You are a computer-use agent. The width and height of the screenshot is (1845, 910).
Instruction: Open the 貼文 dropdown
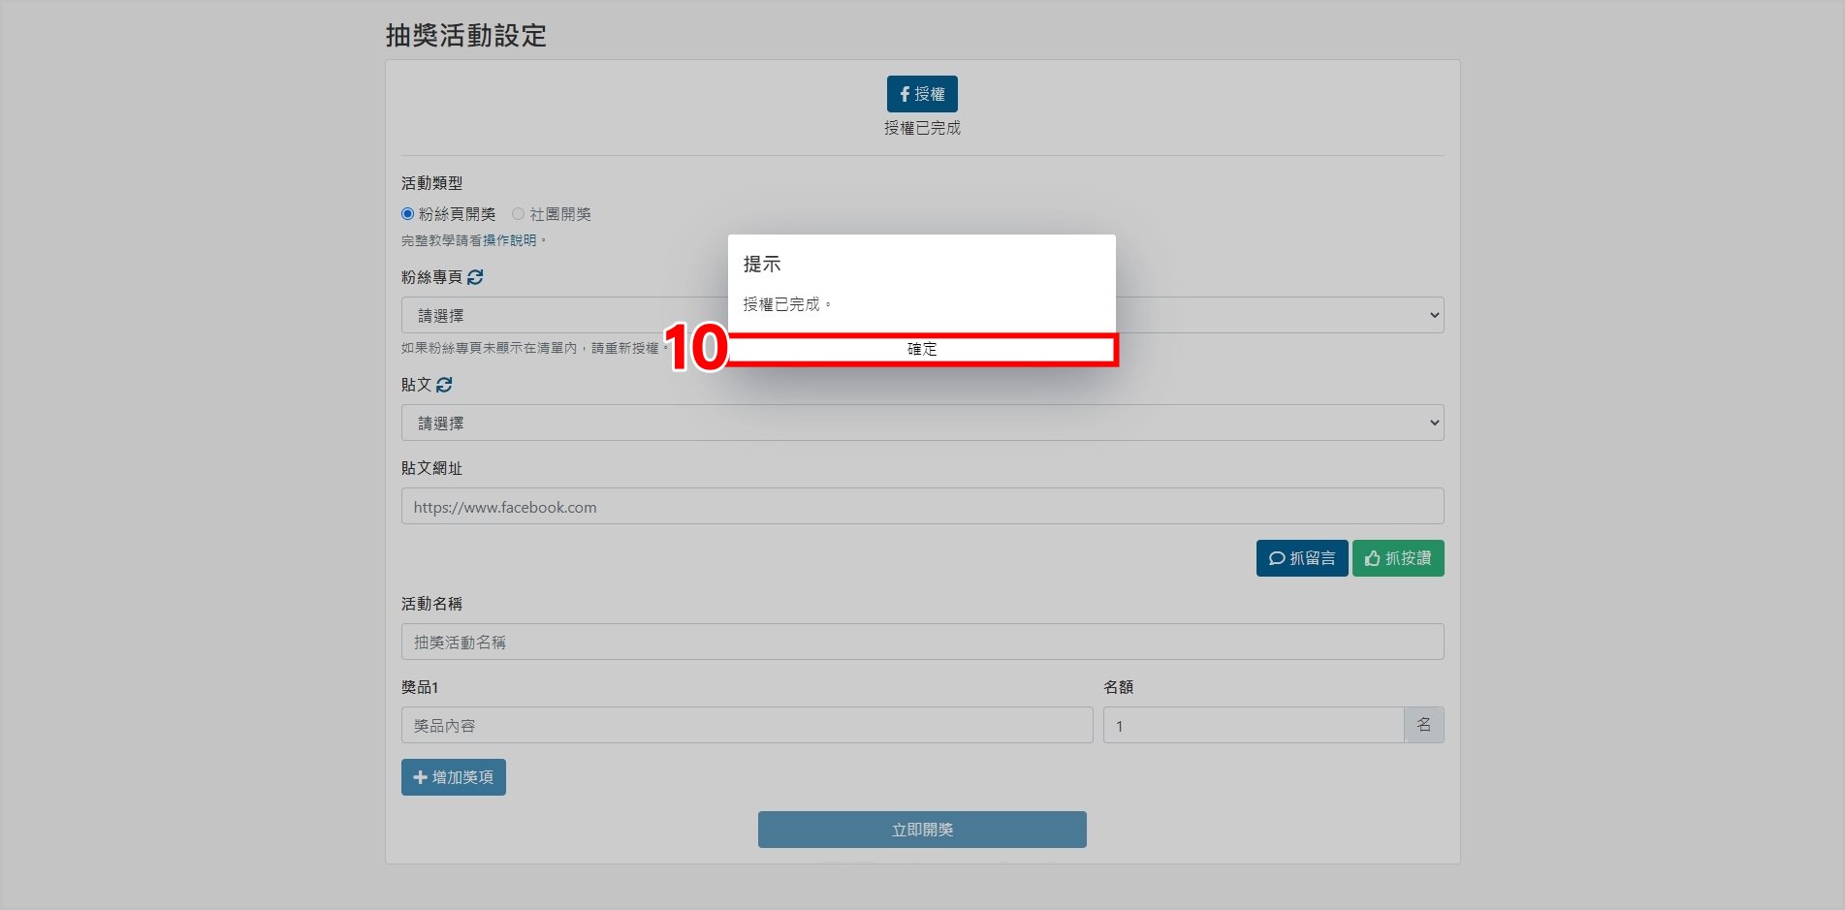pos(922,423)
